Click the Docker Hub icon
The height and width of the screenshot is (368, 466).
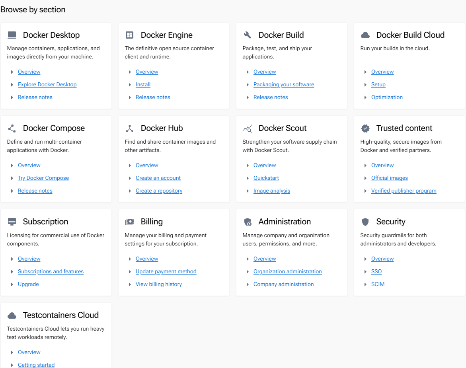(x=130, y=129)
